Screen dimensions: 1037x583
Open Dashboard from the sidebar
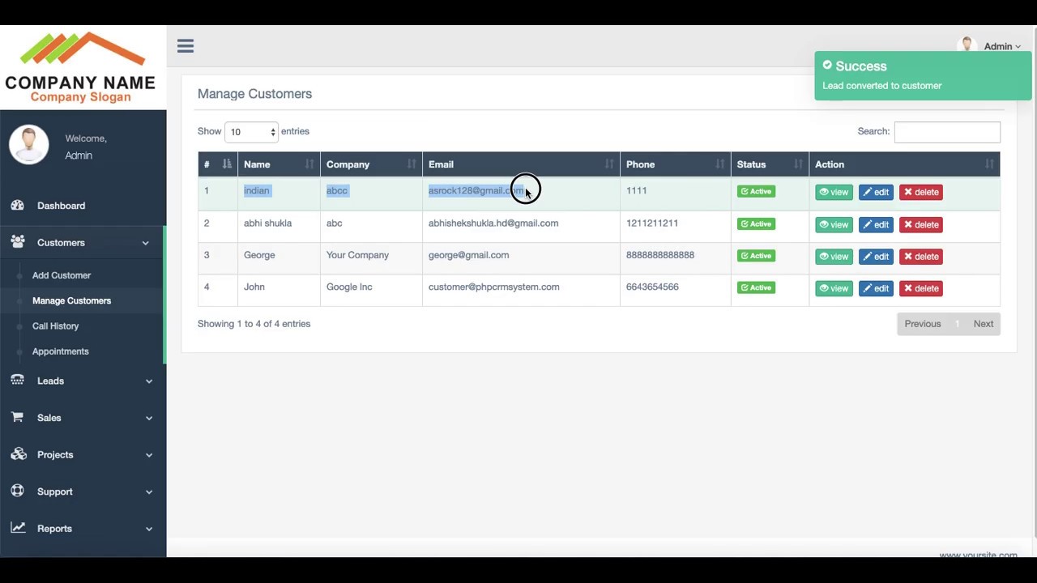[61, 206]
